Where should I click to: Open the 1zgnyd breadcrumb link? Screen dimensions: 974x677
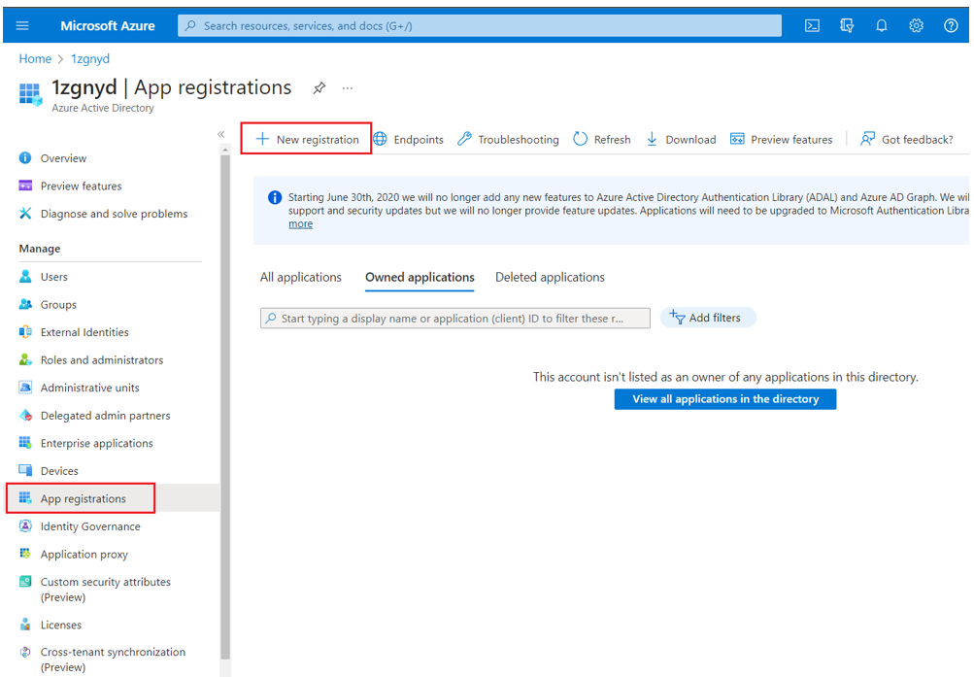click(x=90, y=58)
